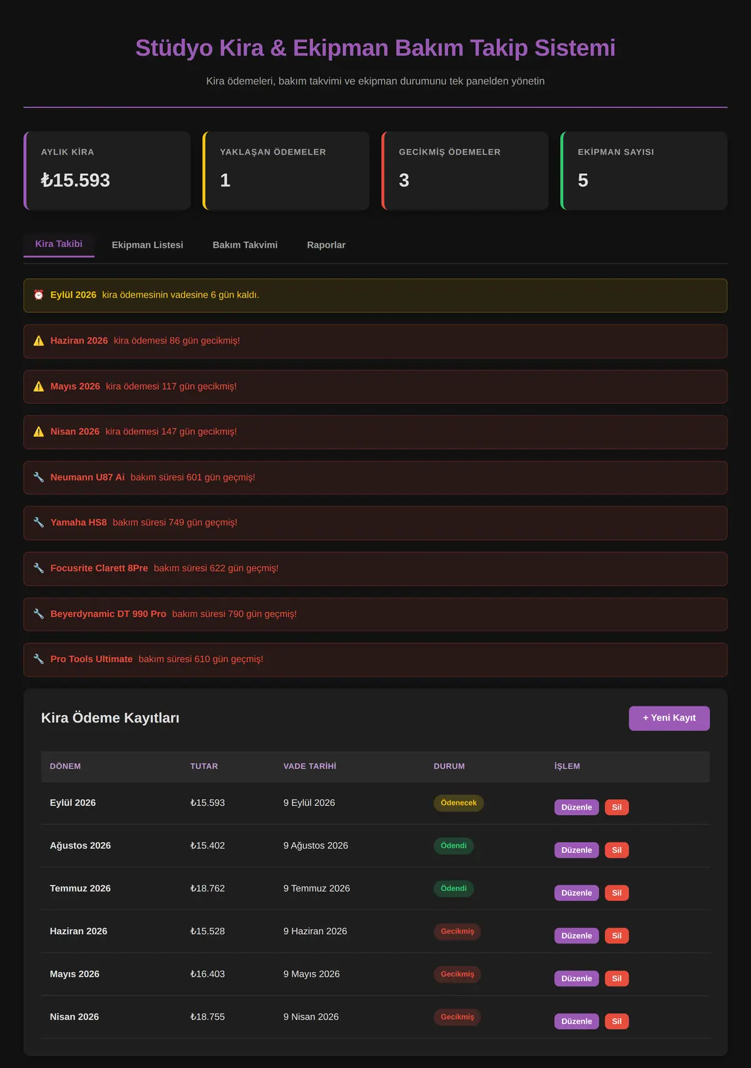The image size is (751, 1068).
Task: Click the Ödendi badge in Ağustos 2026 row
Action: coord(454,846)
